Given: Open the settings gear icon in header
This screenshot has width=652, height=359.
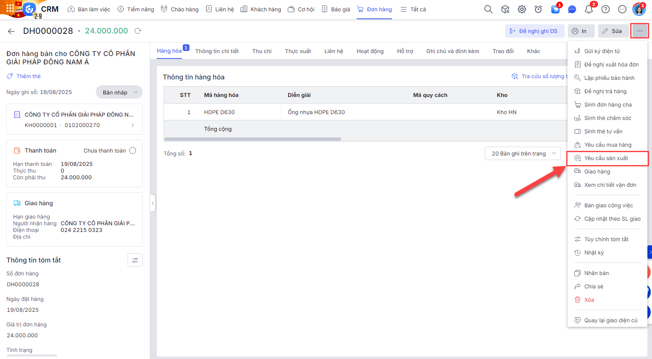Looking at the screenshot, I should [522, 9].
